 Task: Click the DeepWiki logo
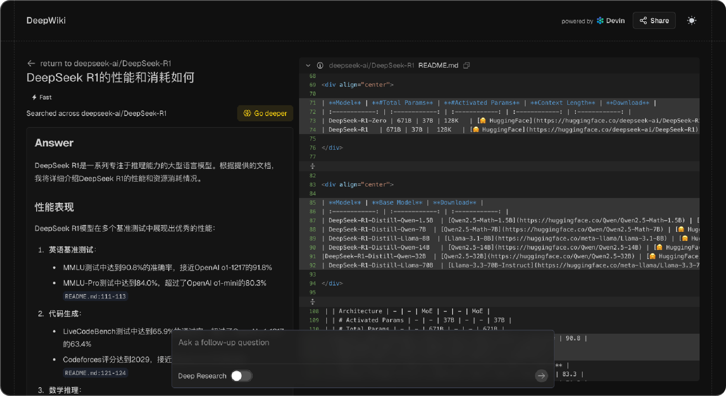pos(46,21)
